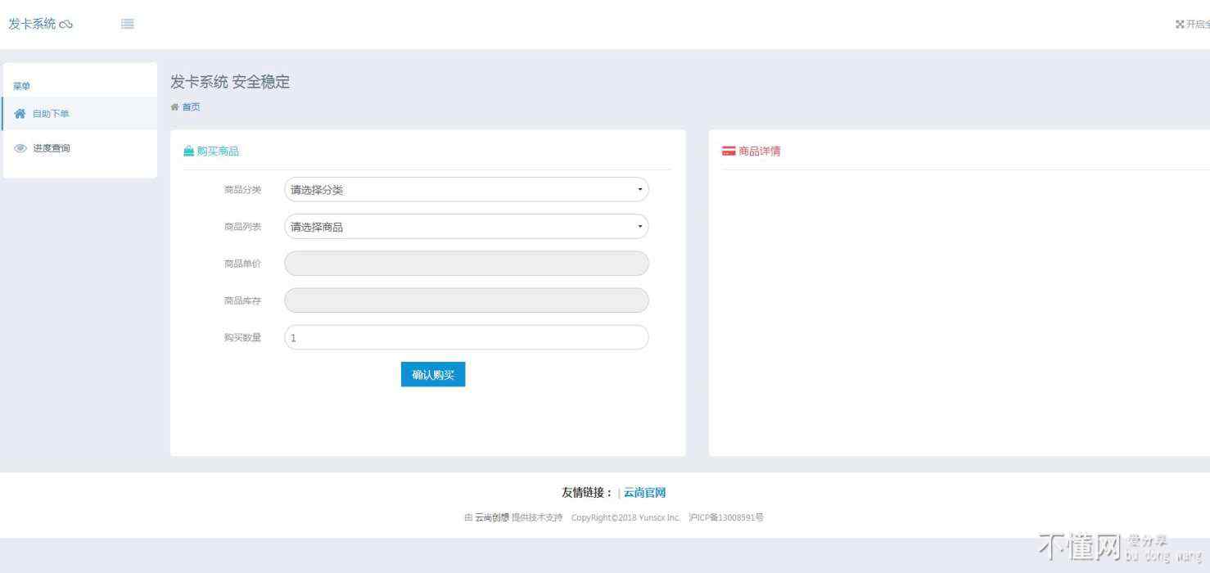The image size is (1210, 573).
Task: Click the arrow on the 商品分类 dropdown
Action: pyautogui.click(x=639, y=190)
